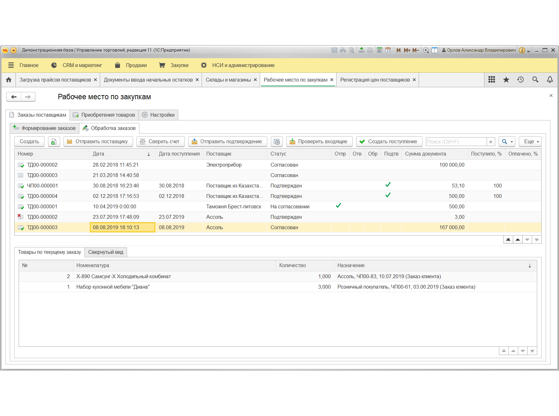Move down one row in orders list
Viewport: 559px width, 416px height.
click(x=527, y=240)
